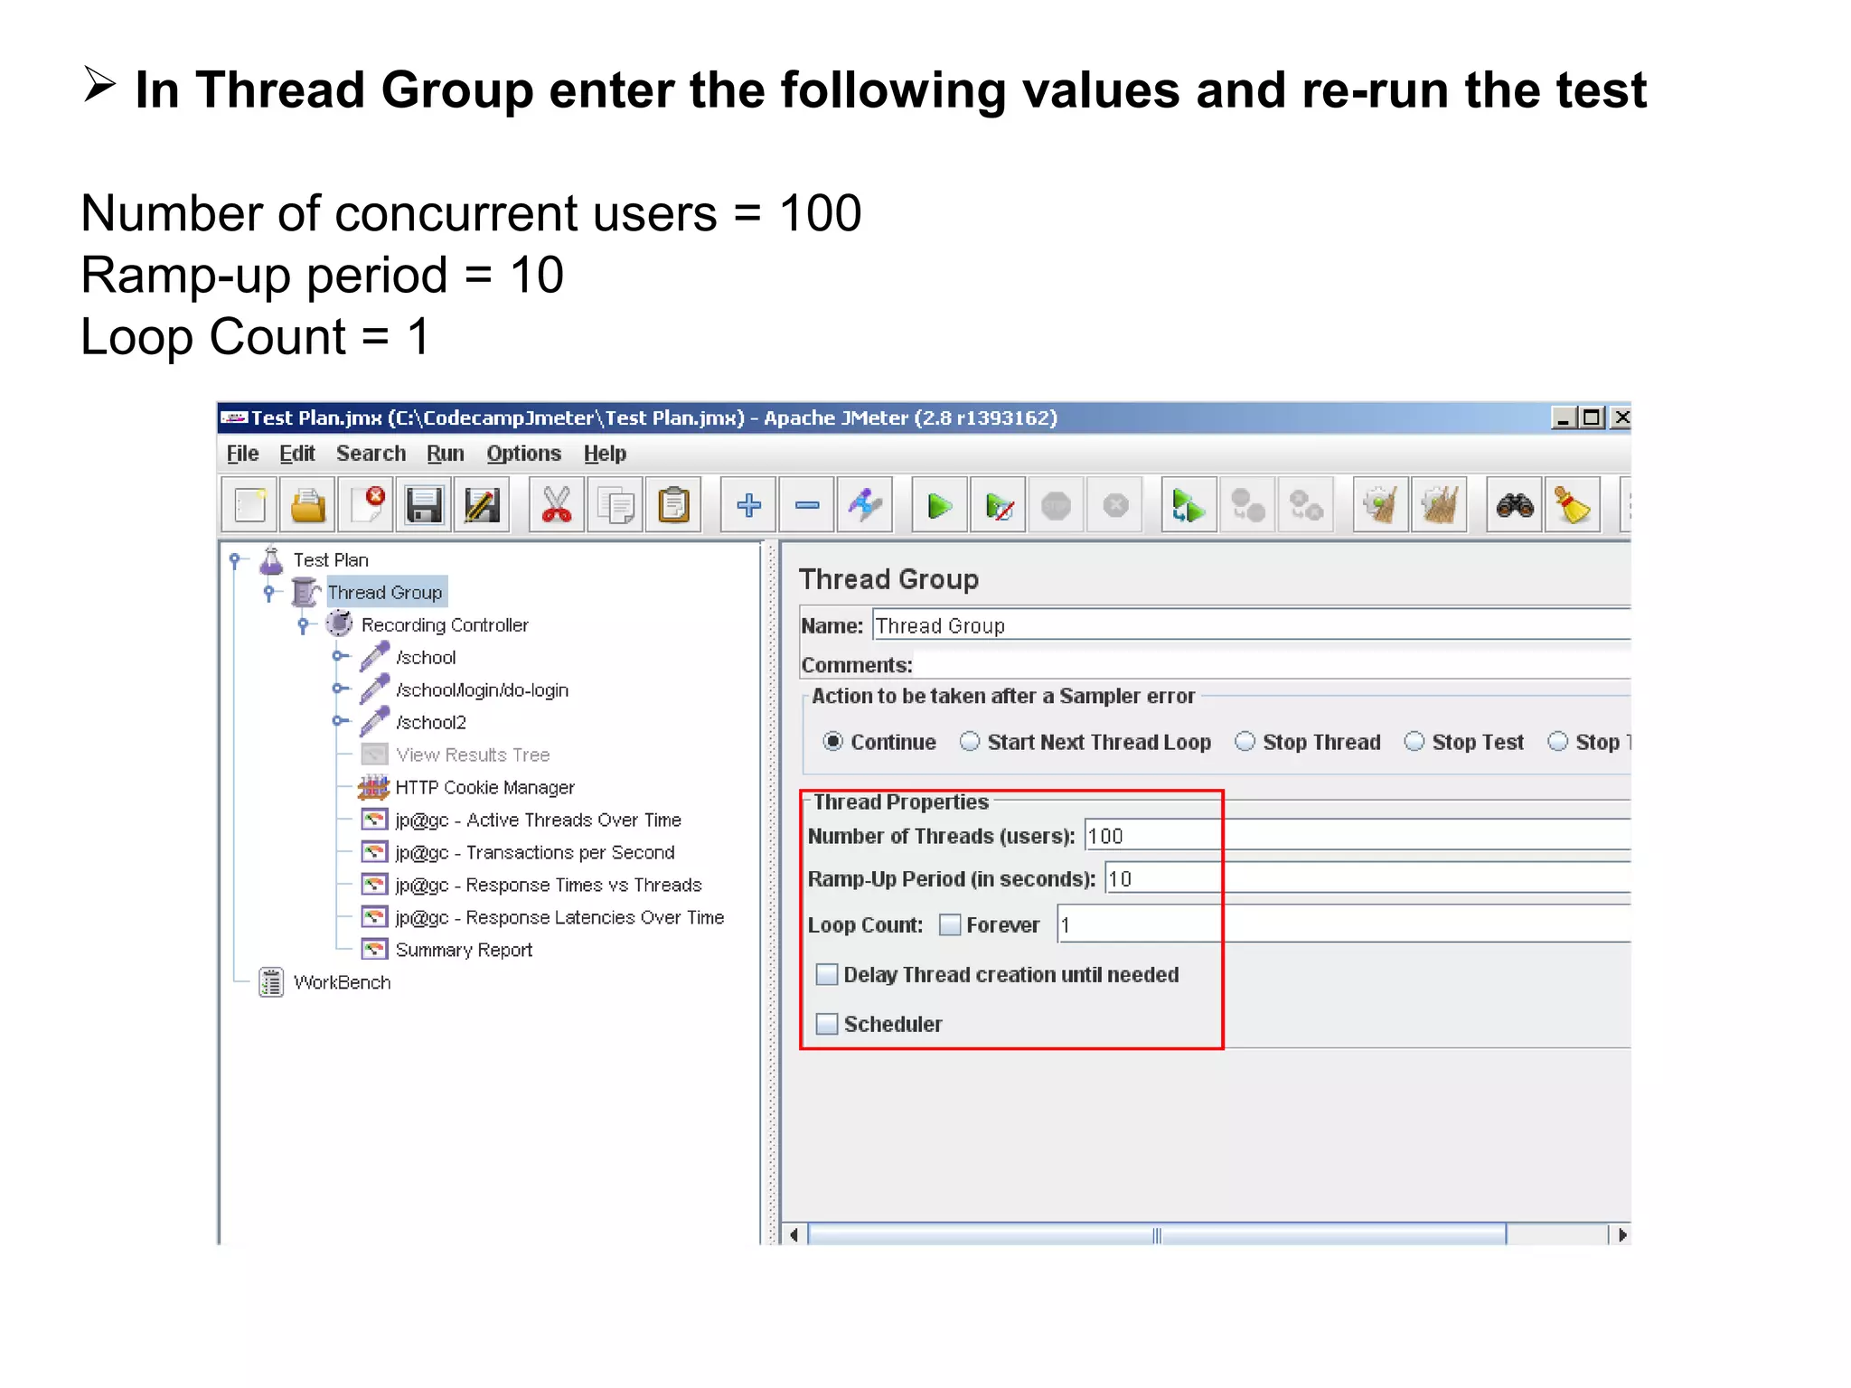The image size is (1851, 1388).
Task: Click the scrollbar left arrow
Action: click(x=794, y=1234)
